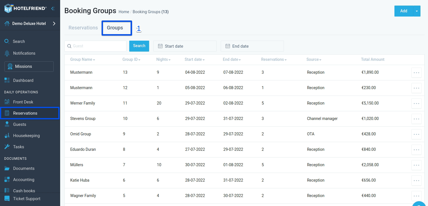Open the End date picker field
The width and height of the screenshot is (428, 206).
[x=252, y=46]
